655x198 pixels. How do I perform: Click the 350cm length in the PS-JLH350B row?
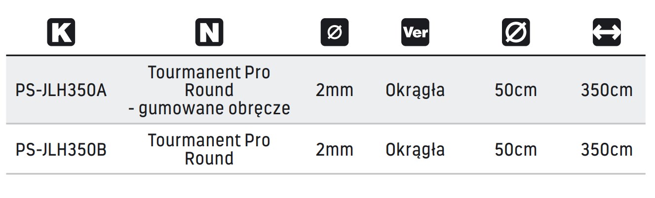click(607, 150)
